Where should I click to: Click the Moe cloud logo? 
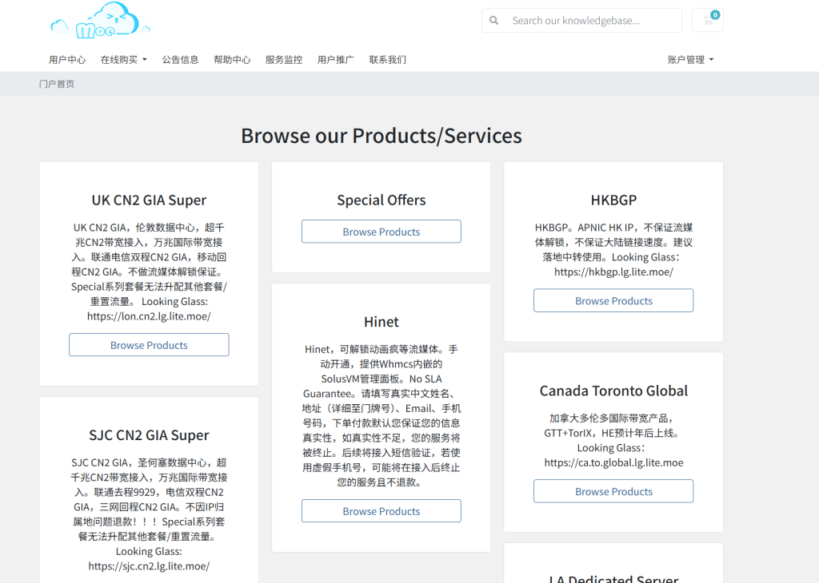click(x=100, y=22)
